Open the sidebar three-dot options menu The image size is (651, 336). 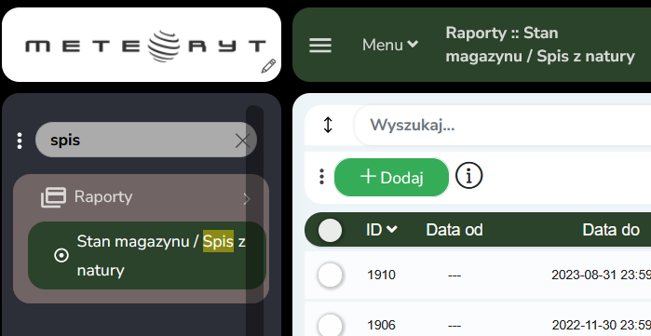tap(20, 141)
